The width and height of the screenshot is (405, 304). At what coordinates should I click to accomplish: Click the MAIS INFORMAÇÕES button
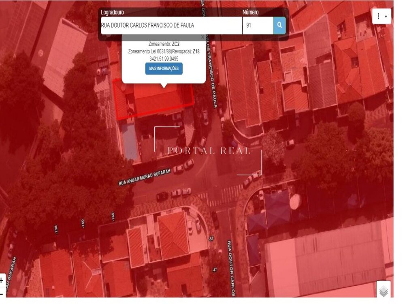click(164, 69)
